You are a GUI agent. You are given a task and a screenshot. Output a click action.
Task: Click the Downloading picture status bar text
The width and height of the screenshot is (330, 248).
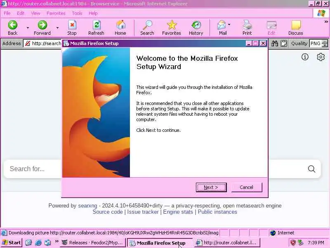tap(113, 233)
